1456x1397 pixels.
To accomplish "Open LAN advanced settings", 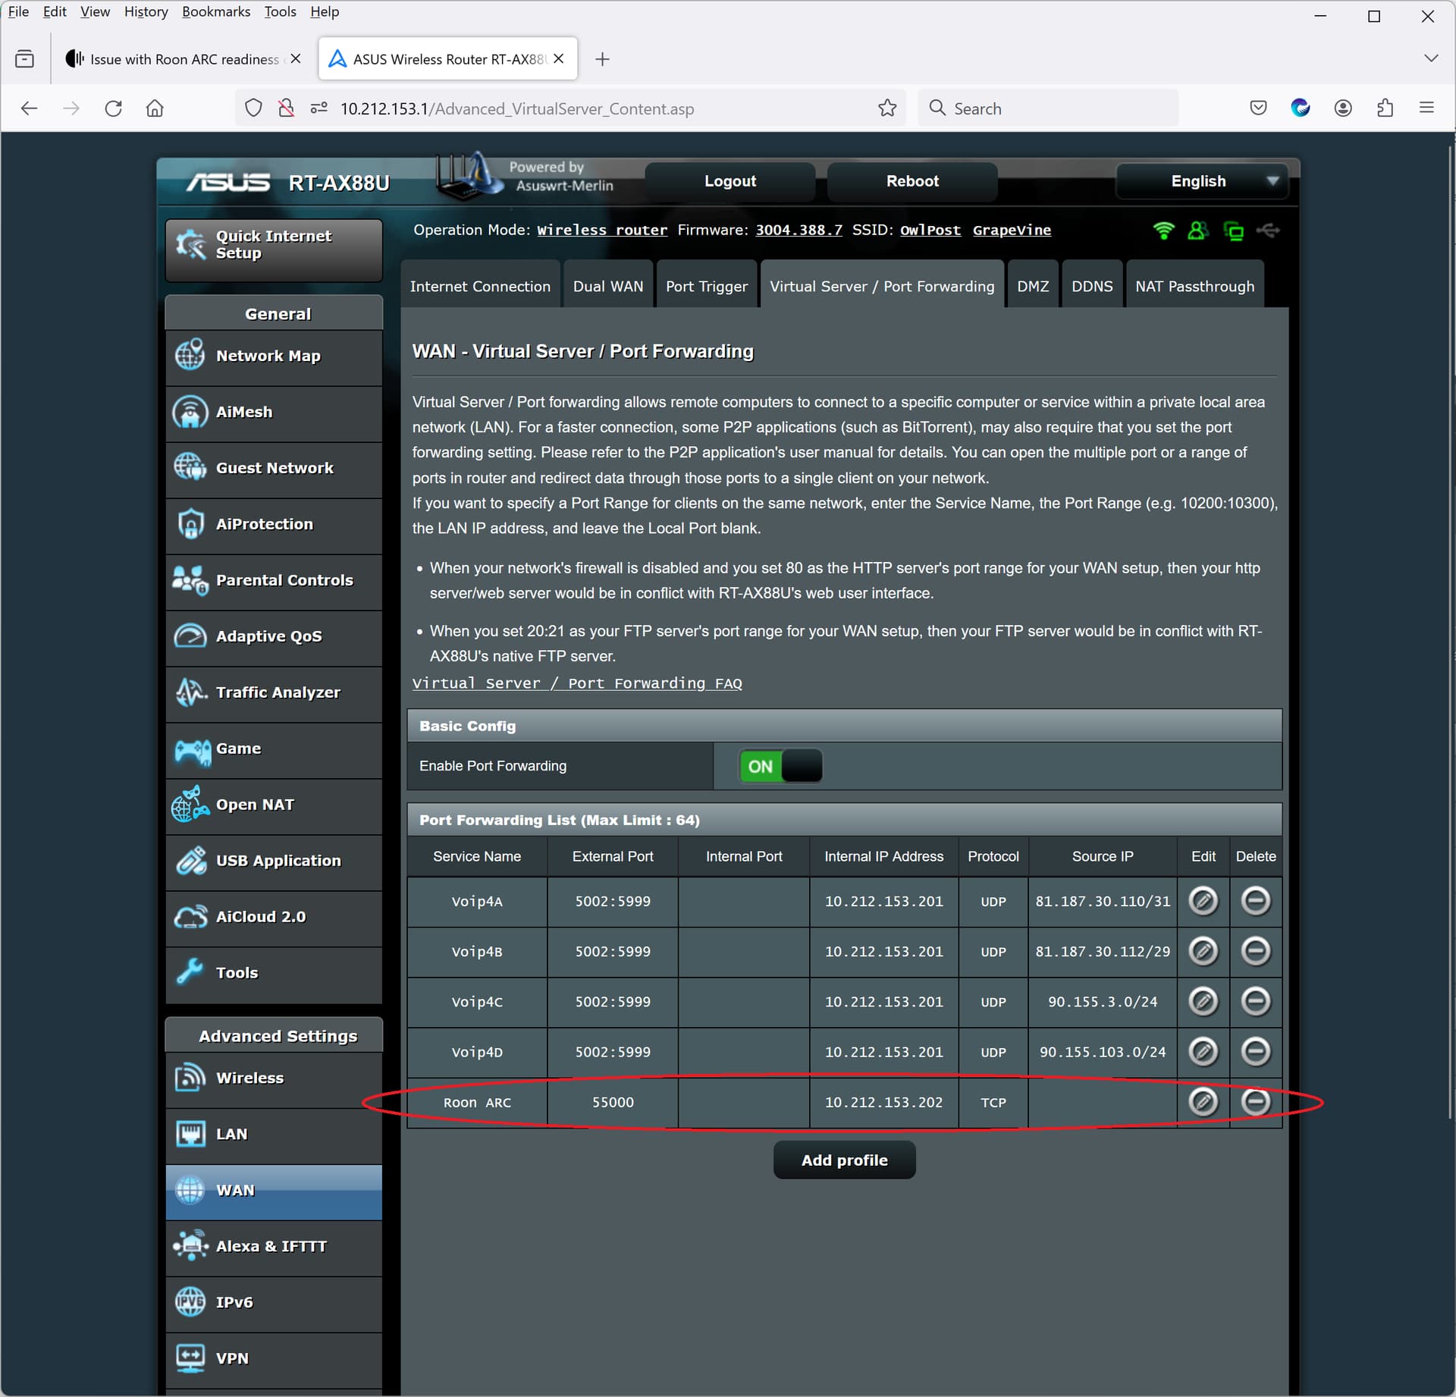I will 274,1135.
